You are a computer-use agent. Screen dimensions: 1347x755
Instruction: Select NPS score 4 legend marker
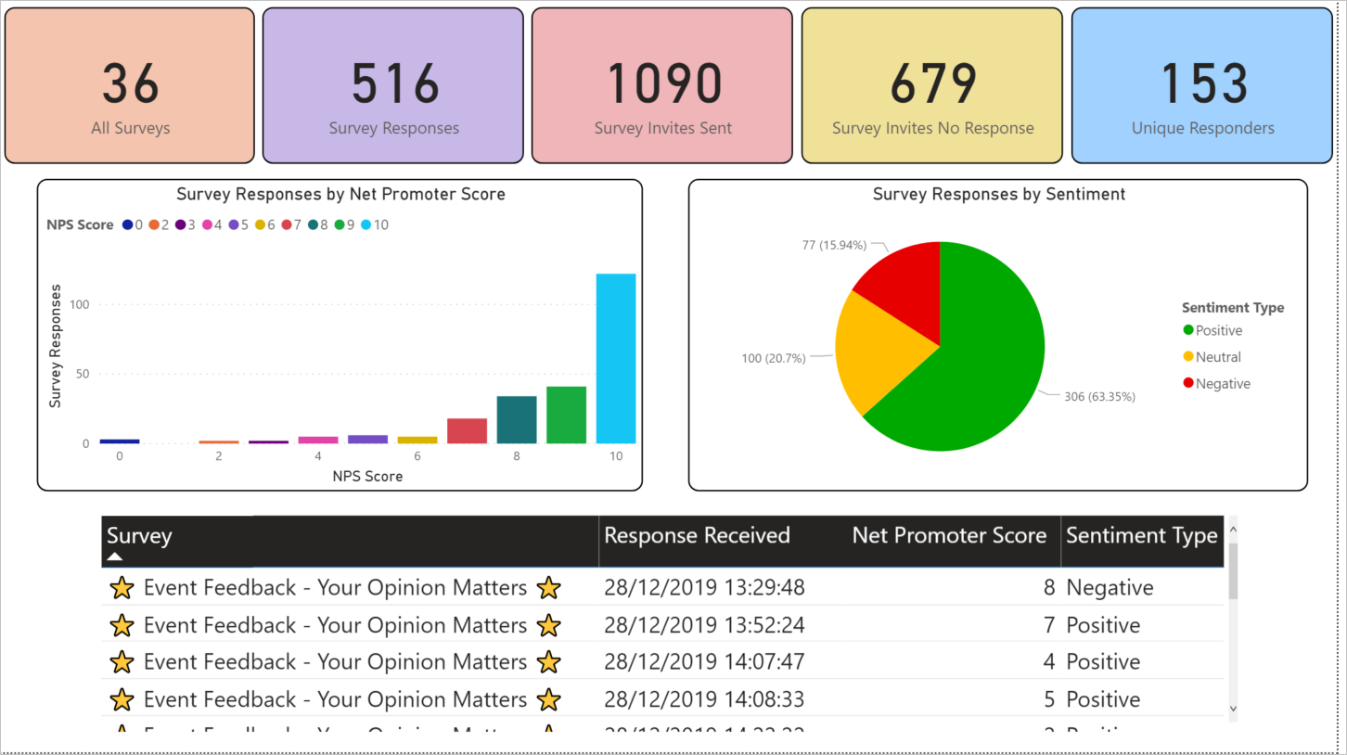click(207, 224)
